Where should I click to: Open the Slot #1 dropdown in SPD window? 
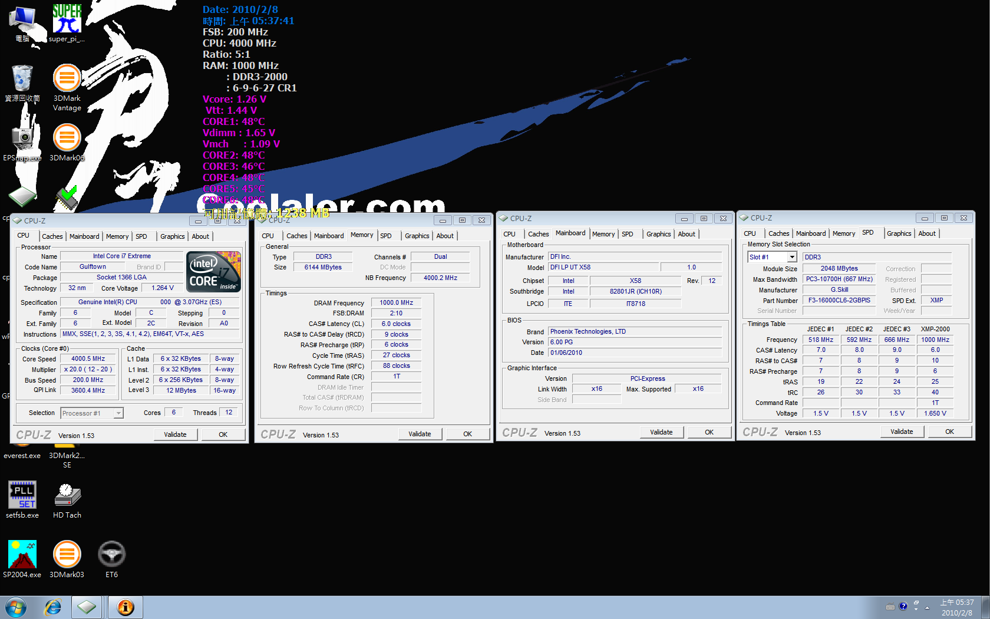(773, 257)
